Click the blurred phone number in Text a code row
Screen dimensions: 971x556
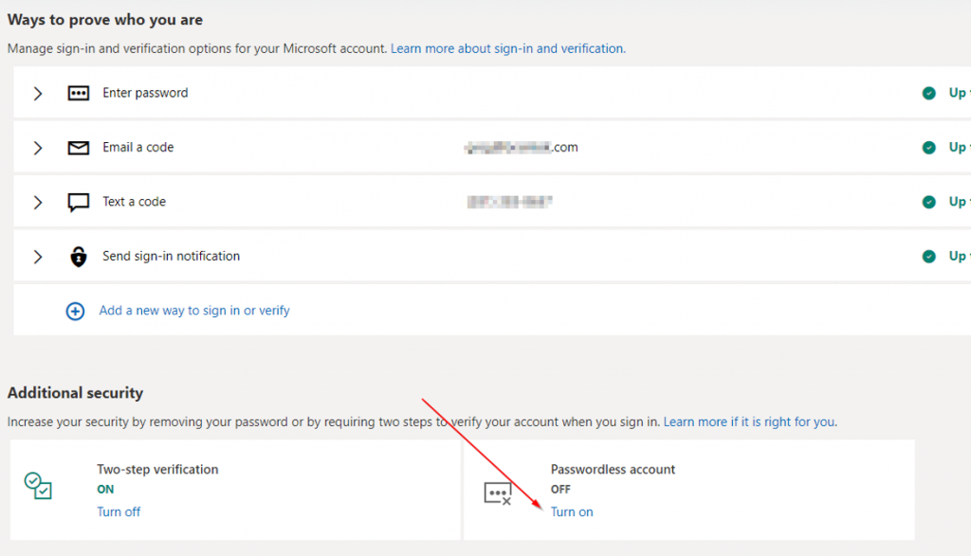click(x=509, y=202)
